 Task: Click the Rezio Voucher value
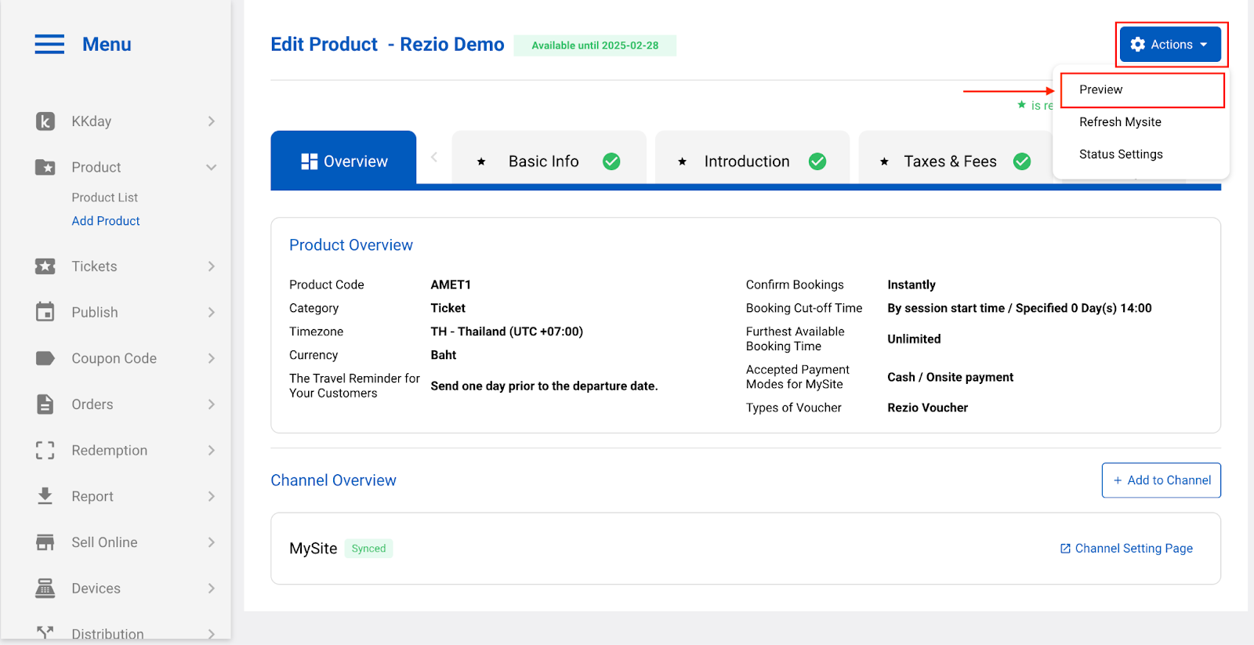pyautogui.click(x=928, y=408)
